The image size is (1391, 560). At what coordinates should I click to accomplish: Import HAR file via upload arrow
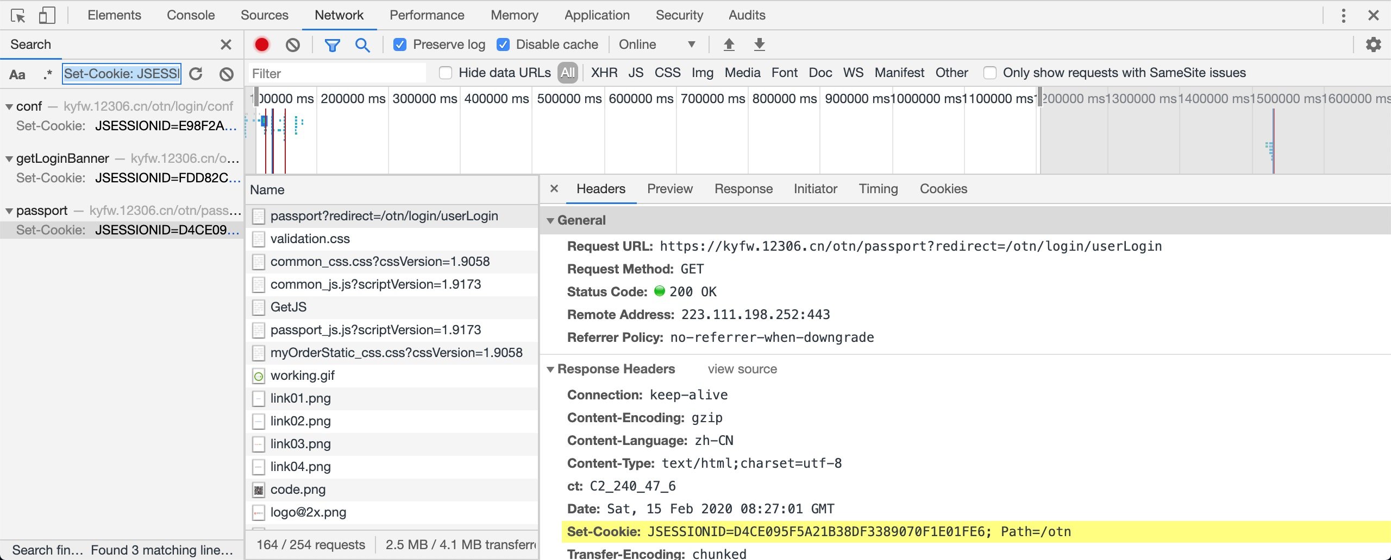(729, 44)
